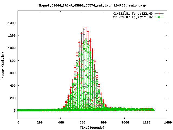Click the 200 y-axis tick label
The image size is (173, 130).
13,98
